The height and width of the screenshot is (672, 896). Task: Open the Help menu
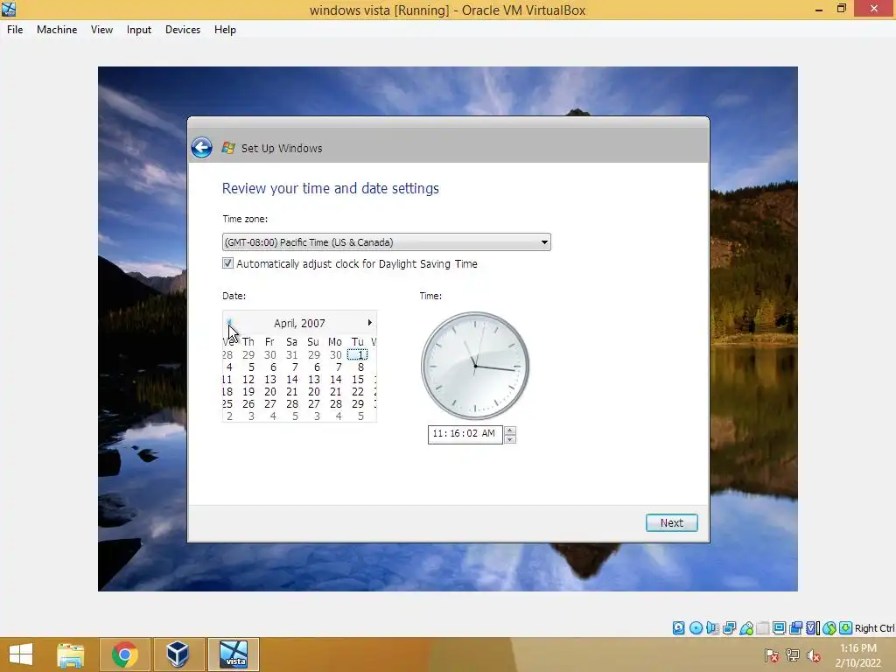coord(225,30)
